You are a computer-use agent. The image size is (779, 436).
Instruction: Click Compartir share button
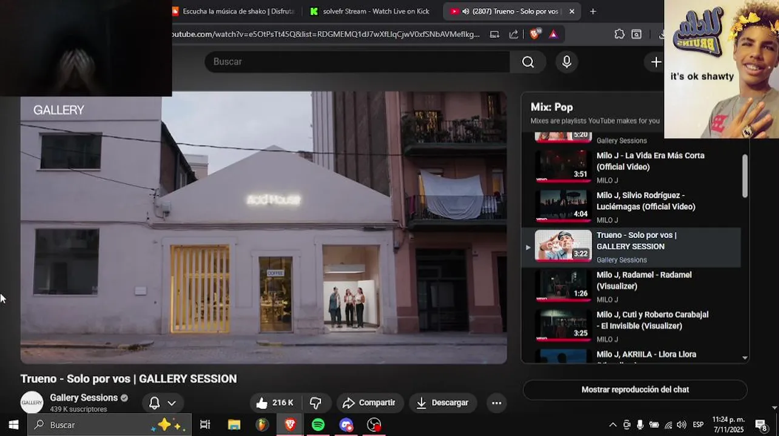pos(369,403)
